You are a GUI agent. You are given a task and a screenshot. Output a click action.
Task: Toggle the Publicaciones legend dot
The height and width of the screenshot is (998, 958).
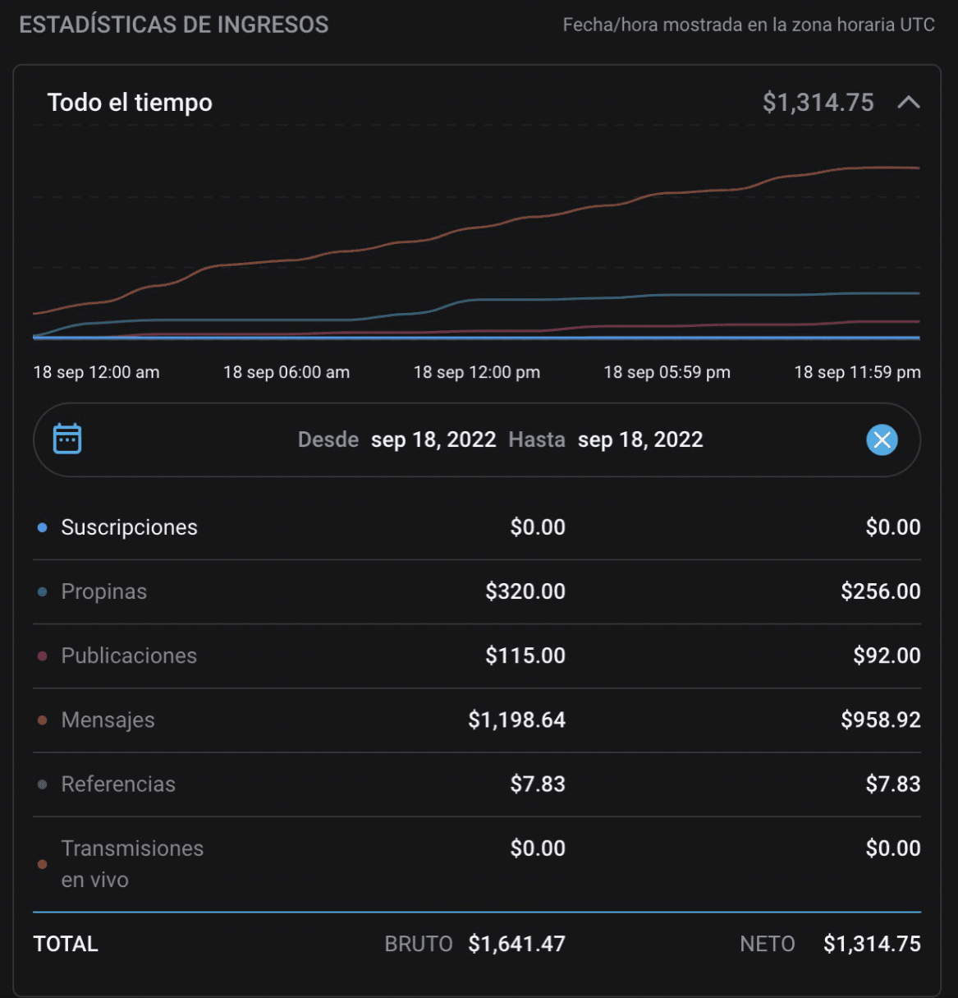[x=43, y=655]
